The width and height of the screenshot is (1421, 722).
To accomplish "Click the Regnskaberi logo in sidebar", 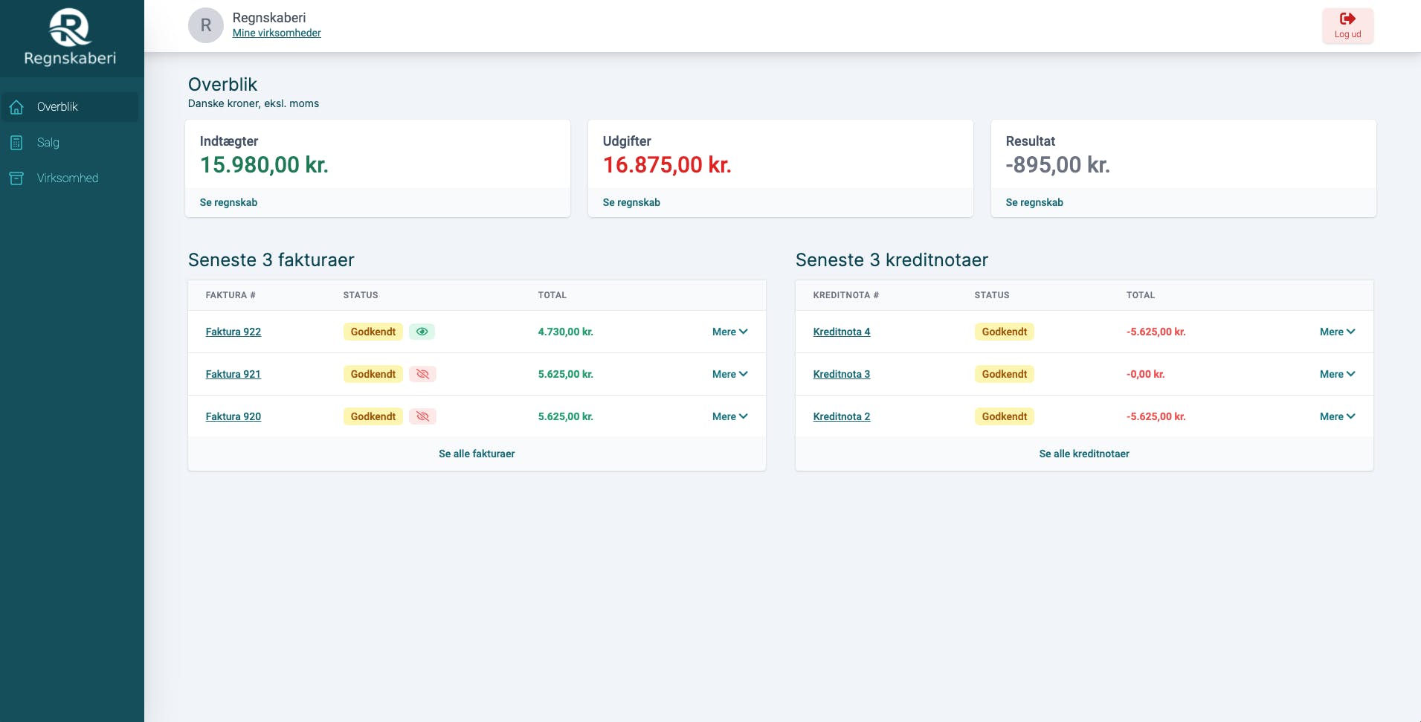I will (70, 37).
